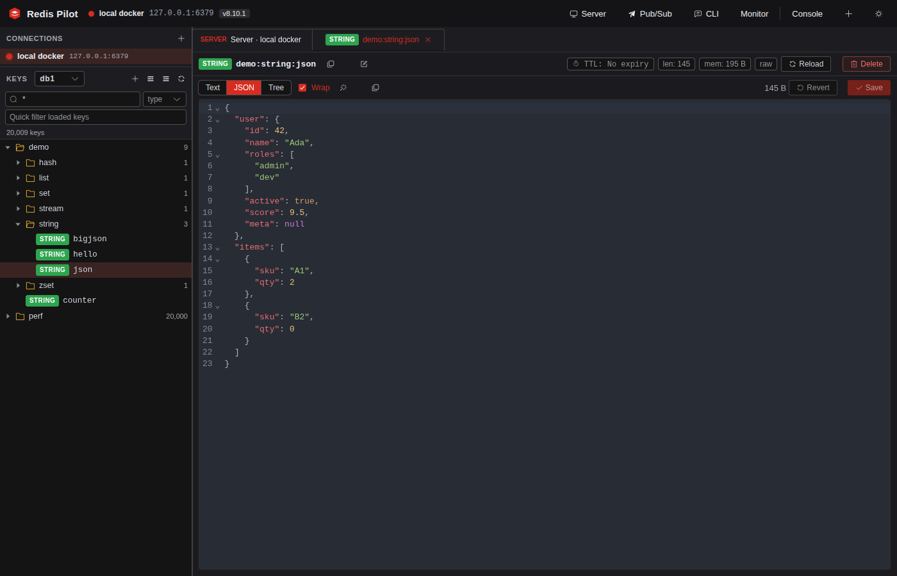Click the Revert button
Screen dimensions: 897x576
(x=813, y=88)
